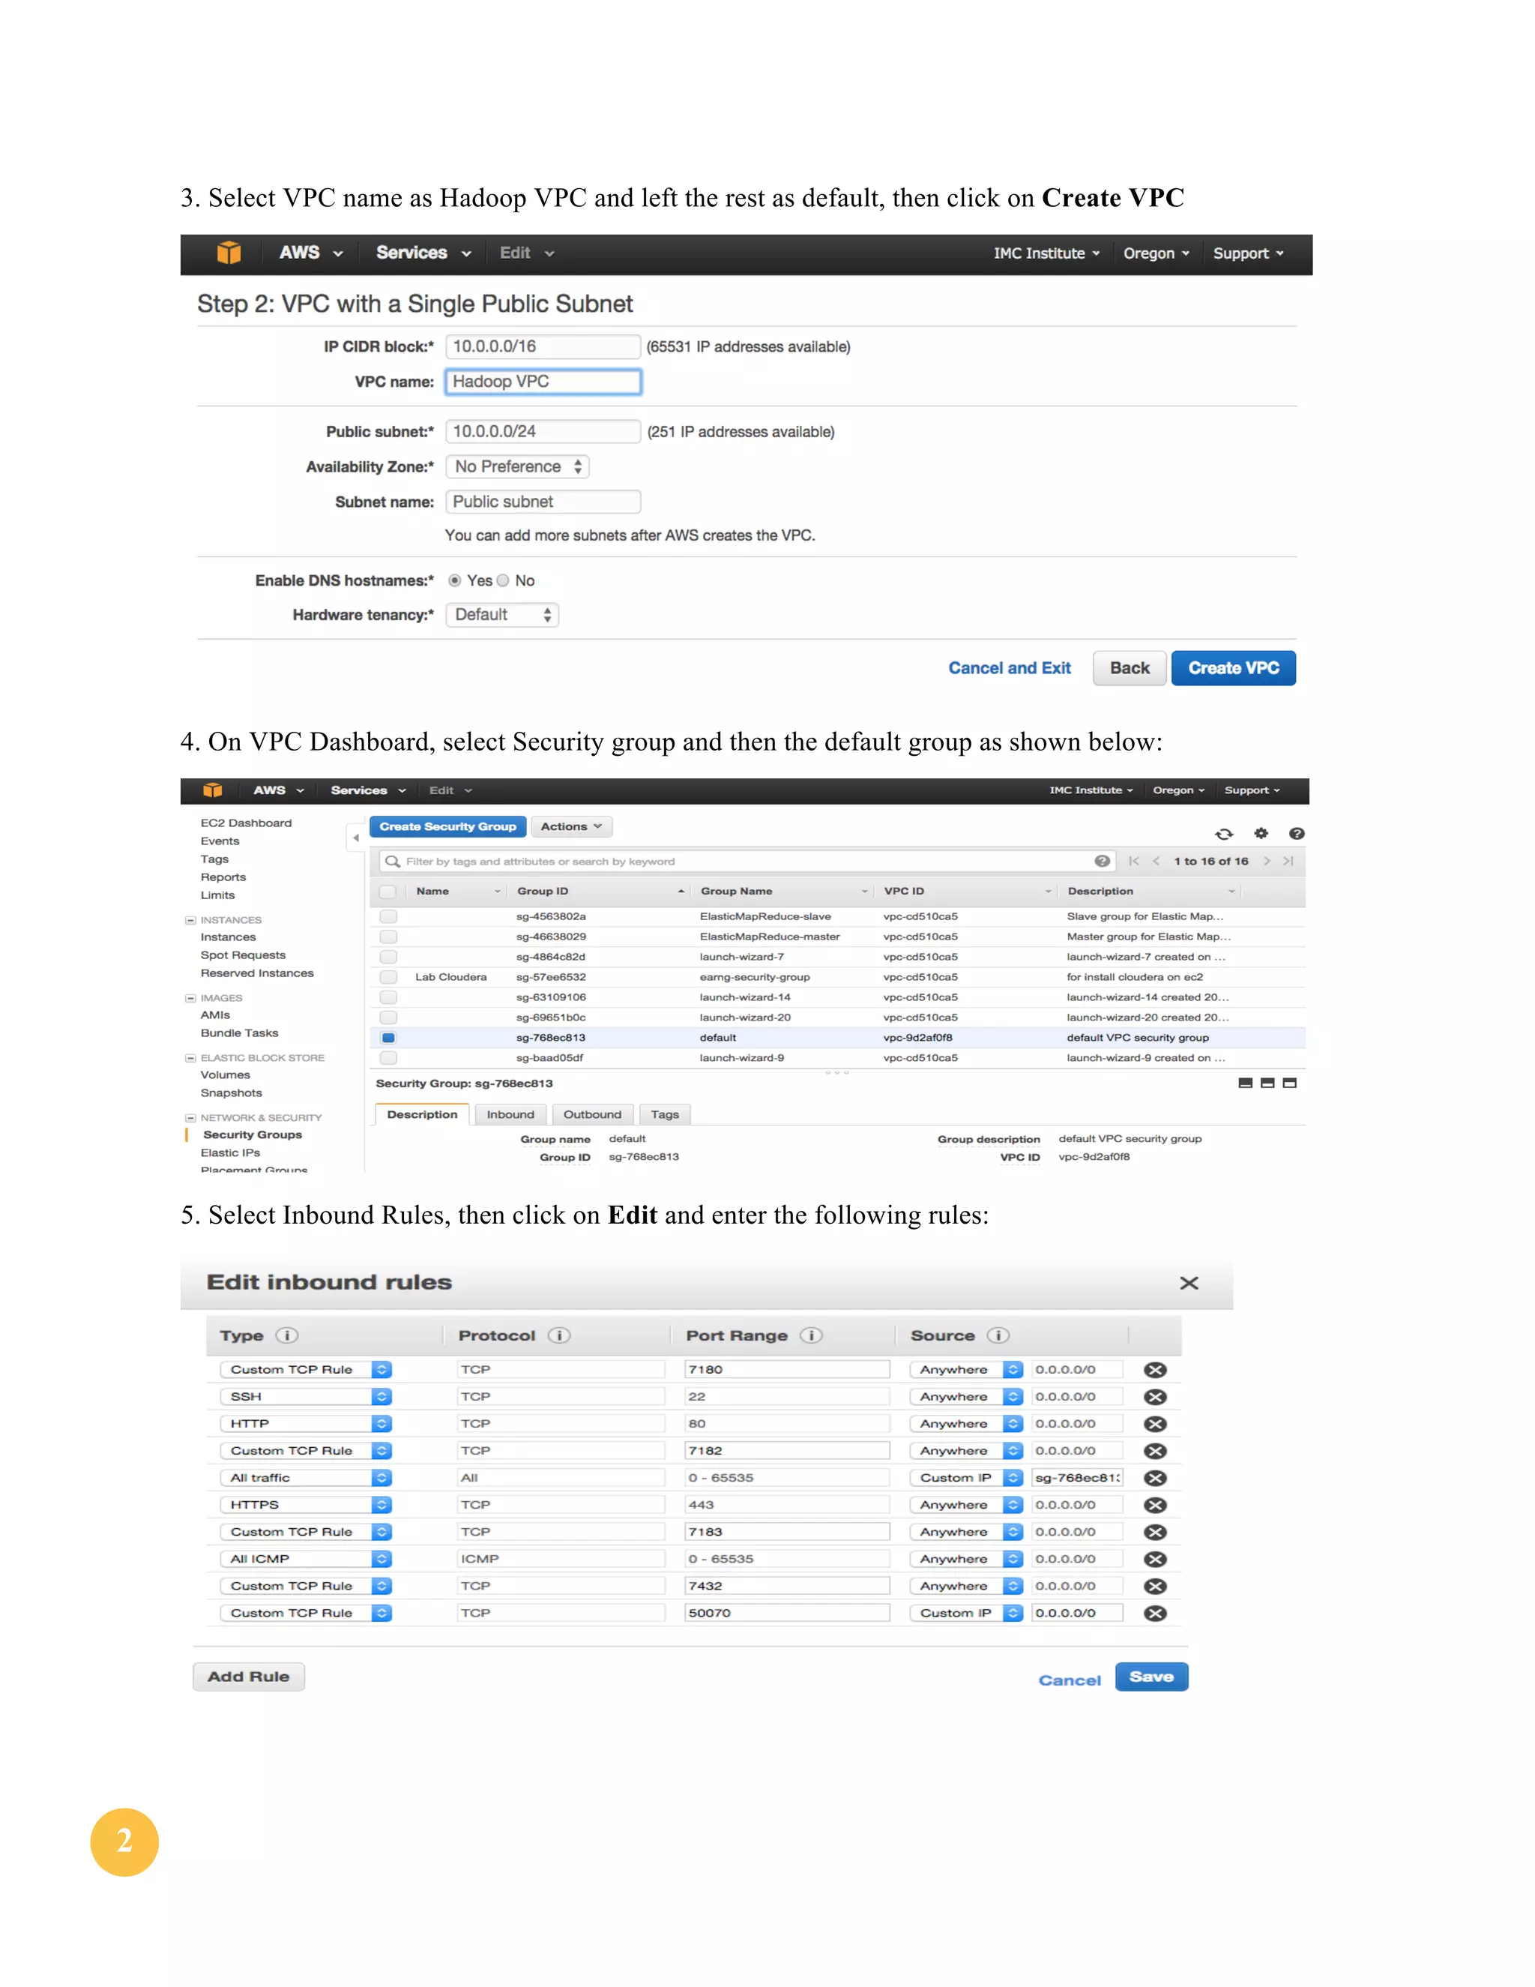Click Create Security Group
Screen dimensions: 1535x1987
pyautogui.click(x=447, y=826)
